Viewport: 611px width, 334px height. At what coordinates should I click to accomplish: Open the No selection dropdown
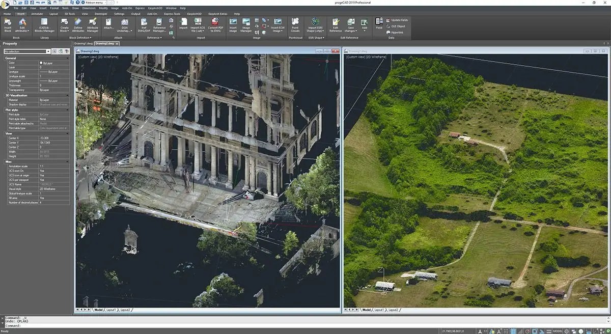pos(27,51)
